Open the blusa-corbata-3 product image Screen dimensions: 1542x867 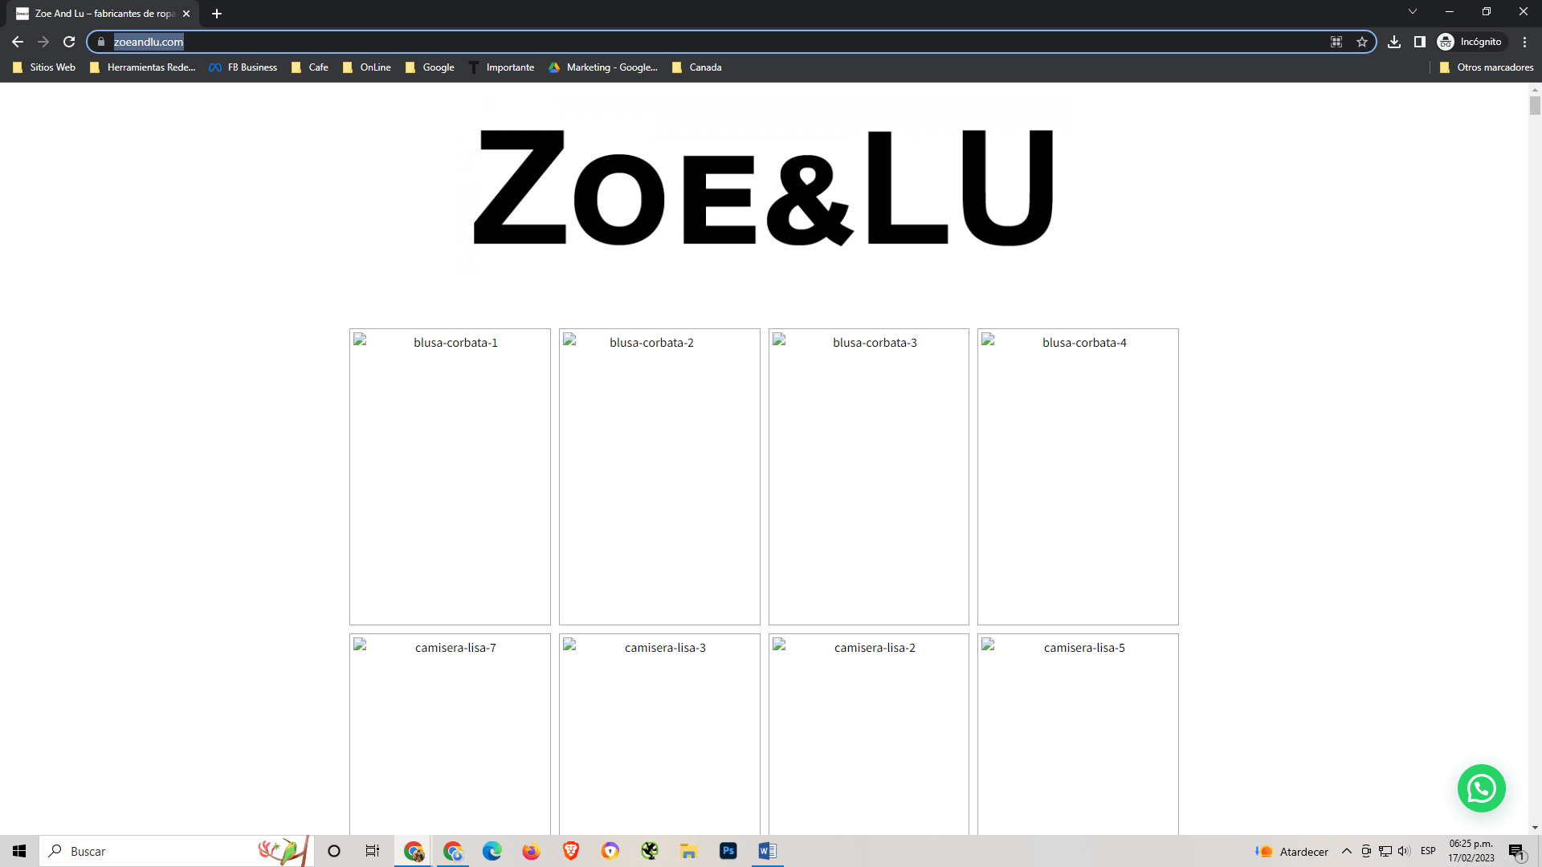[x=869, y=476]
